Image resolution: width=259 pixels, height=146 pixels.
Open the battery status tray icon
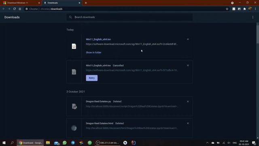tap(218, 143)
